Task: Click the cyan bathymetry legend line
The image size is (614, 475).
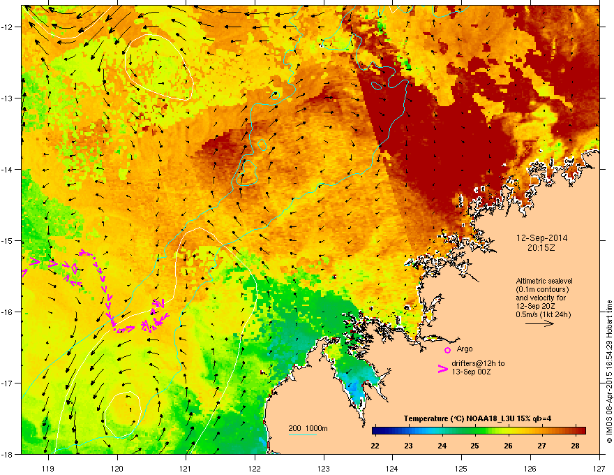Action: click(303, 434)
